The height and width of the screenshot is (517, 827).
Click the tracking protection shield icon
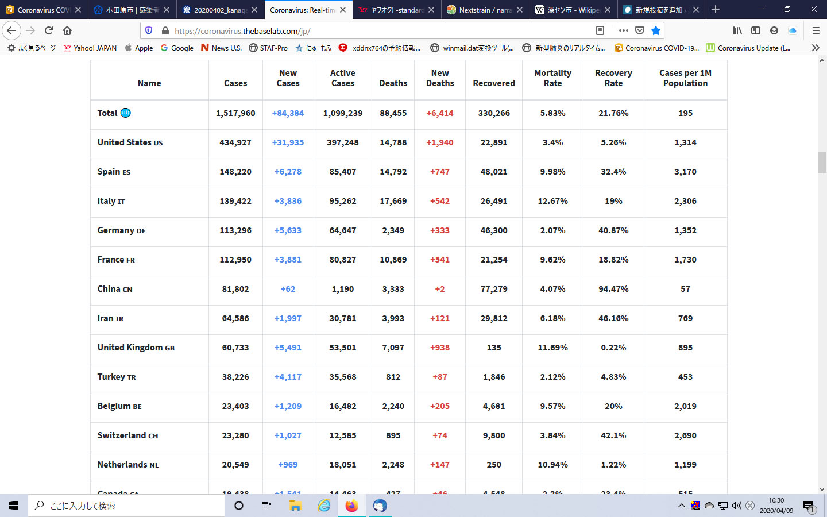click(x=149, y=30)
